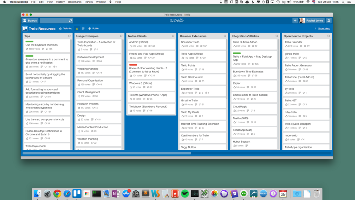The height and width of the screenshot is (200, 355).
Task: Click the Tips list vertical scrollbar
Action: click(x=71, y=65)
